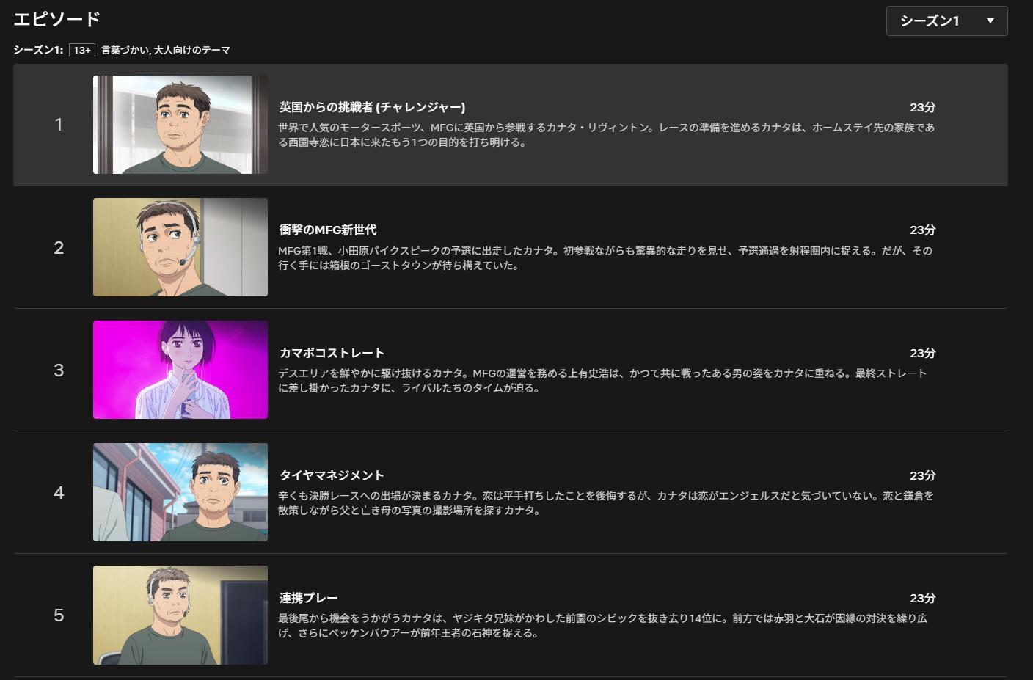Select episode 5 thumbnail image
Screen dimensions: 1033x680
click(180, 615)
